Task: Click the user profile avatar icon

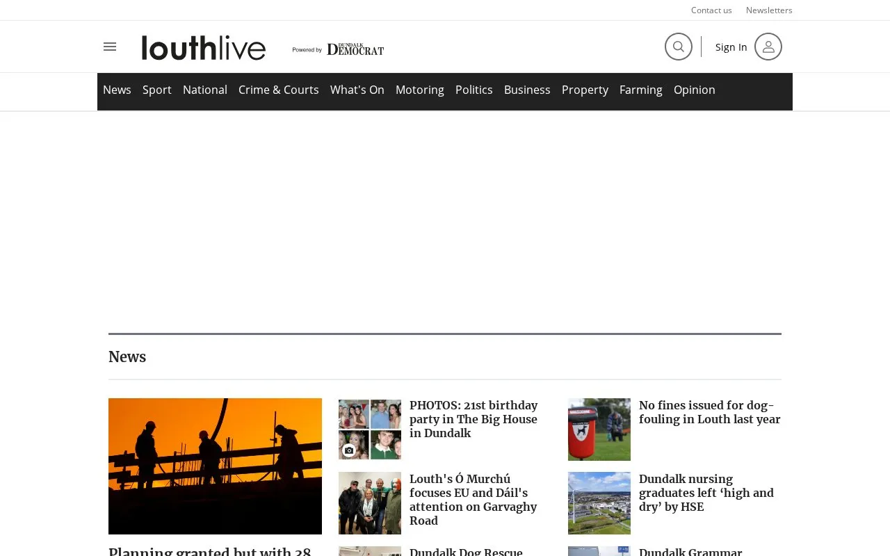Action: [x=768, y=47]
